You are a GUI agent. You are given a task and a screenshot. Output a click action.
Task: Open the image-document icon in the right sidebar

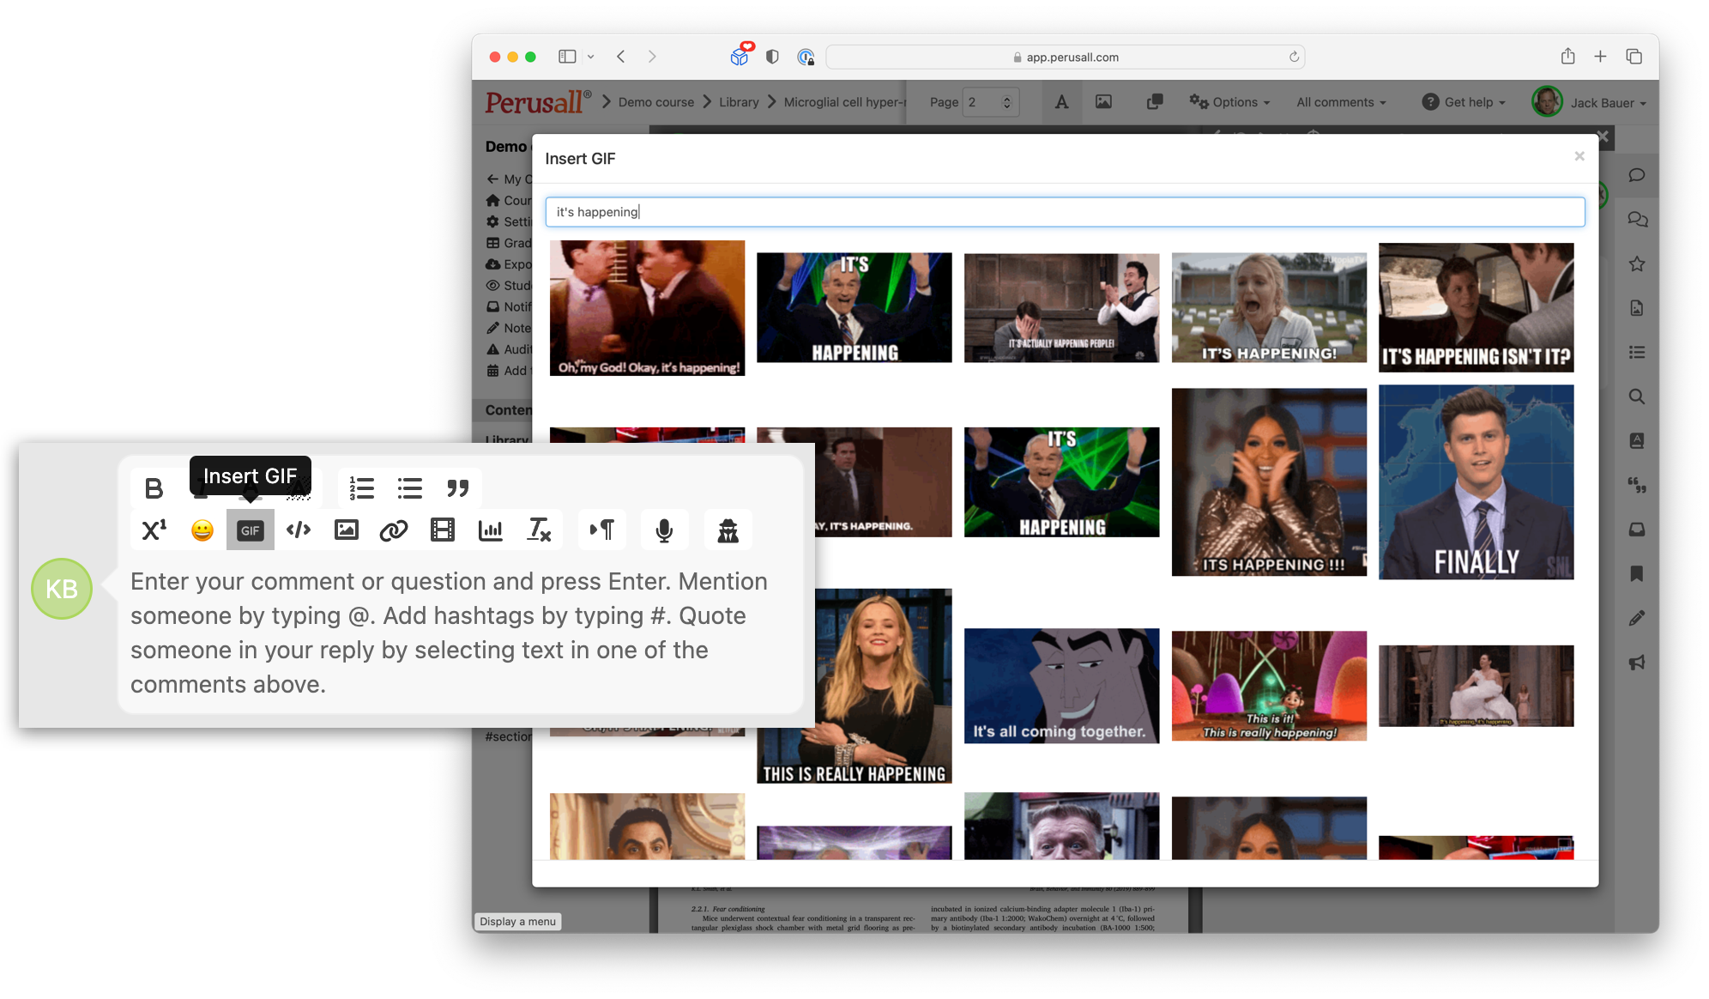[1637, 308]
